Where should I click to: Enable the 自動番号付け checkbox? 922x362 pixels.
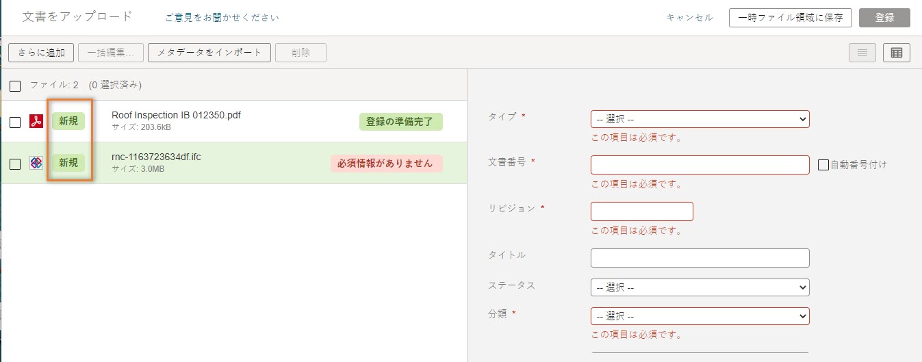coord(824,164)
